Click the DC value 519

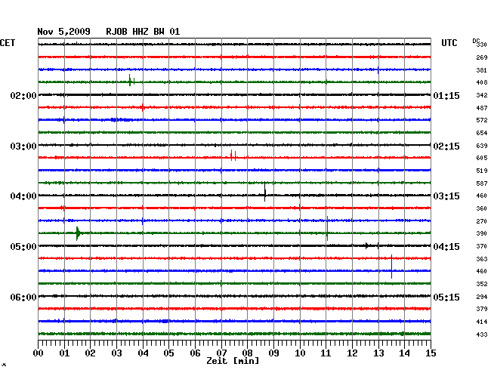coord(482,171)
